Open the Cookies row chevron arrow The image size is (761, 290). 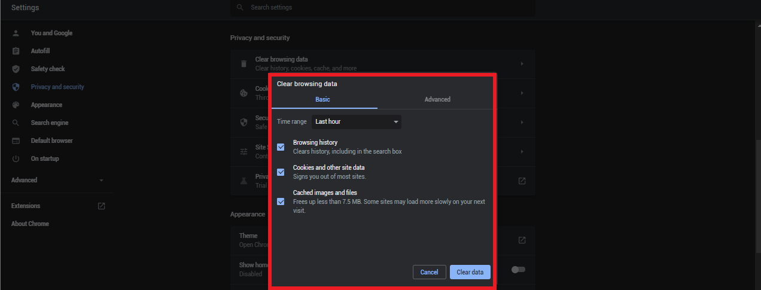522,93
